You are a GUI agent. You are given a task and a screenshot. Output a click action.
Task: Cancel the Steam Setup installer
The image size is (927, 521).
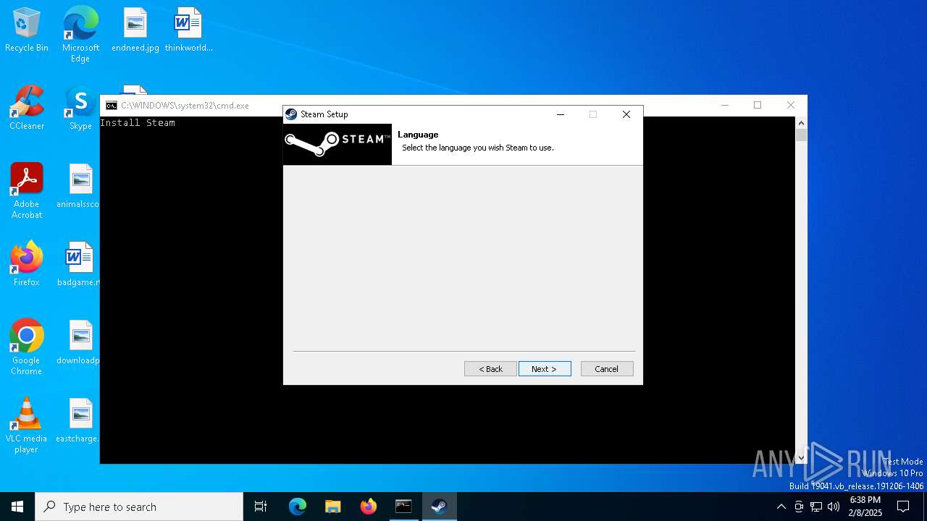coord(607,369)
